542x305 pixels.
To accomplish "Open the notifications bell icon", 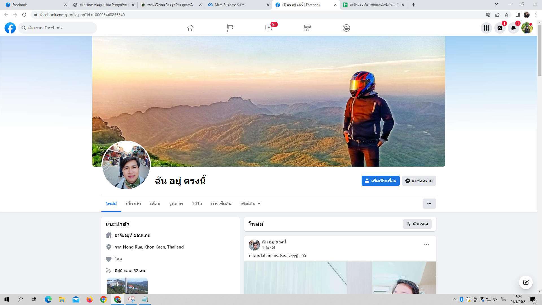I will click(x=513, y=28).
